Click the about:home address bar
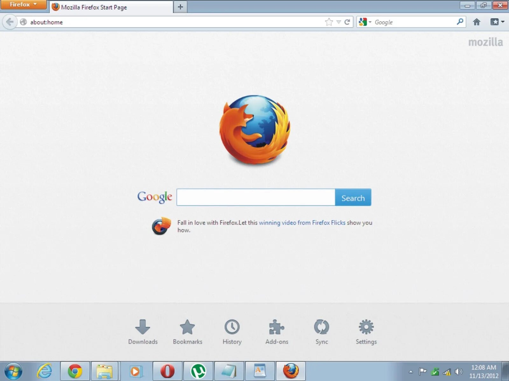509x381 pixels. click(x=172, y=22)
